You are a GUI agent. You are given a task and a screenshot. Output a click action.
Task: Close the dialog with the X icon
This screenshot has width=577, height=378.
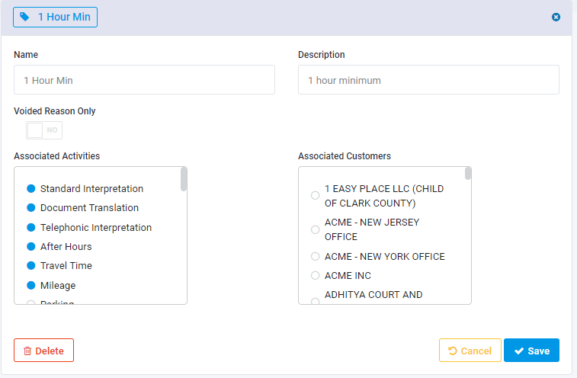coord(556,17)
